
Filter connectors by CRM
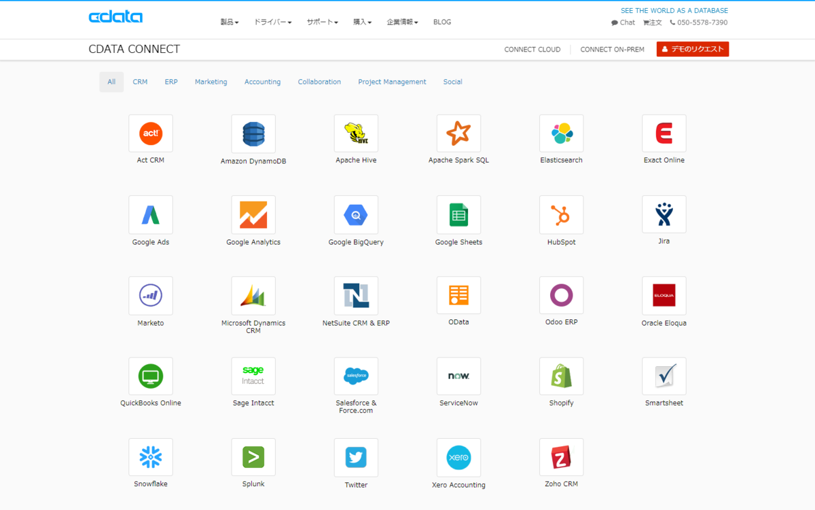pyautogui.click(x=140, y=82)
